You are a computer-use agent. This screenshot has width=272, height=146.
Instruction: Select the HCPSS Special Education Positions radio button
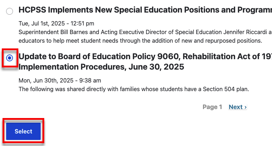(x=10, y=11)
